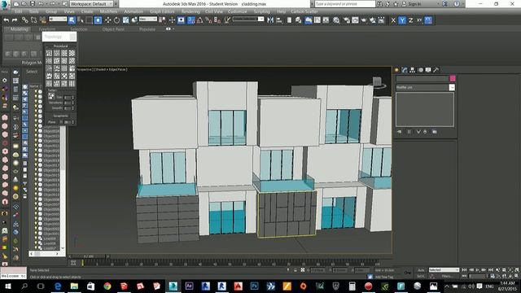Jump to animation end frame

[x=491, y=269]
